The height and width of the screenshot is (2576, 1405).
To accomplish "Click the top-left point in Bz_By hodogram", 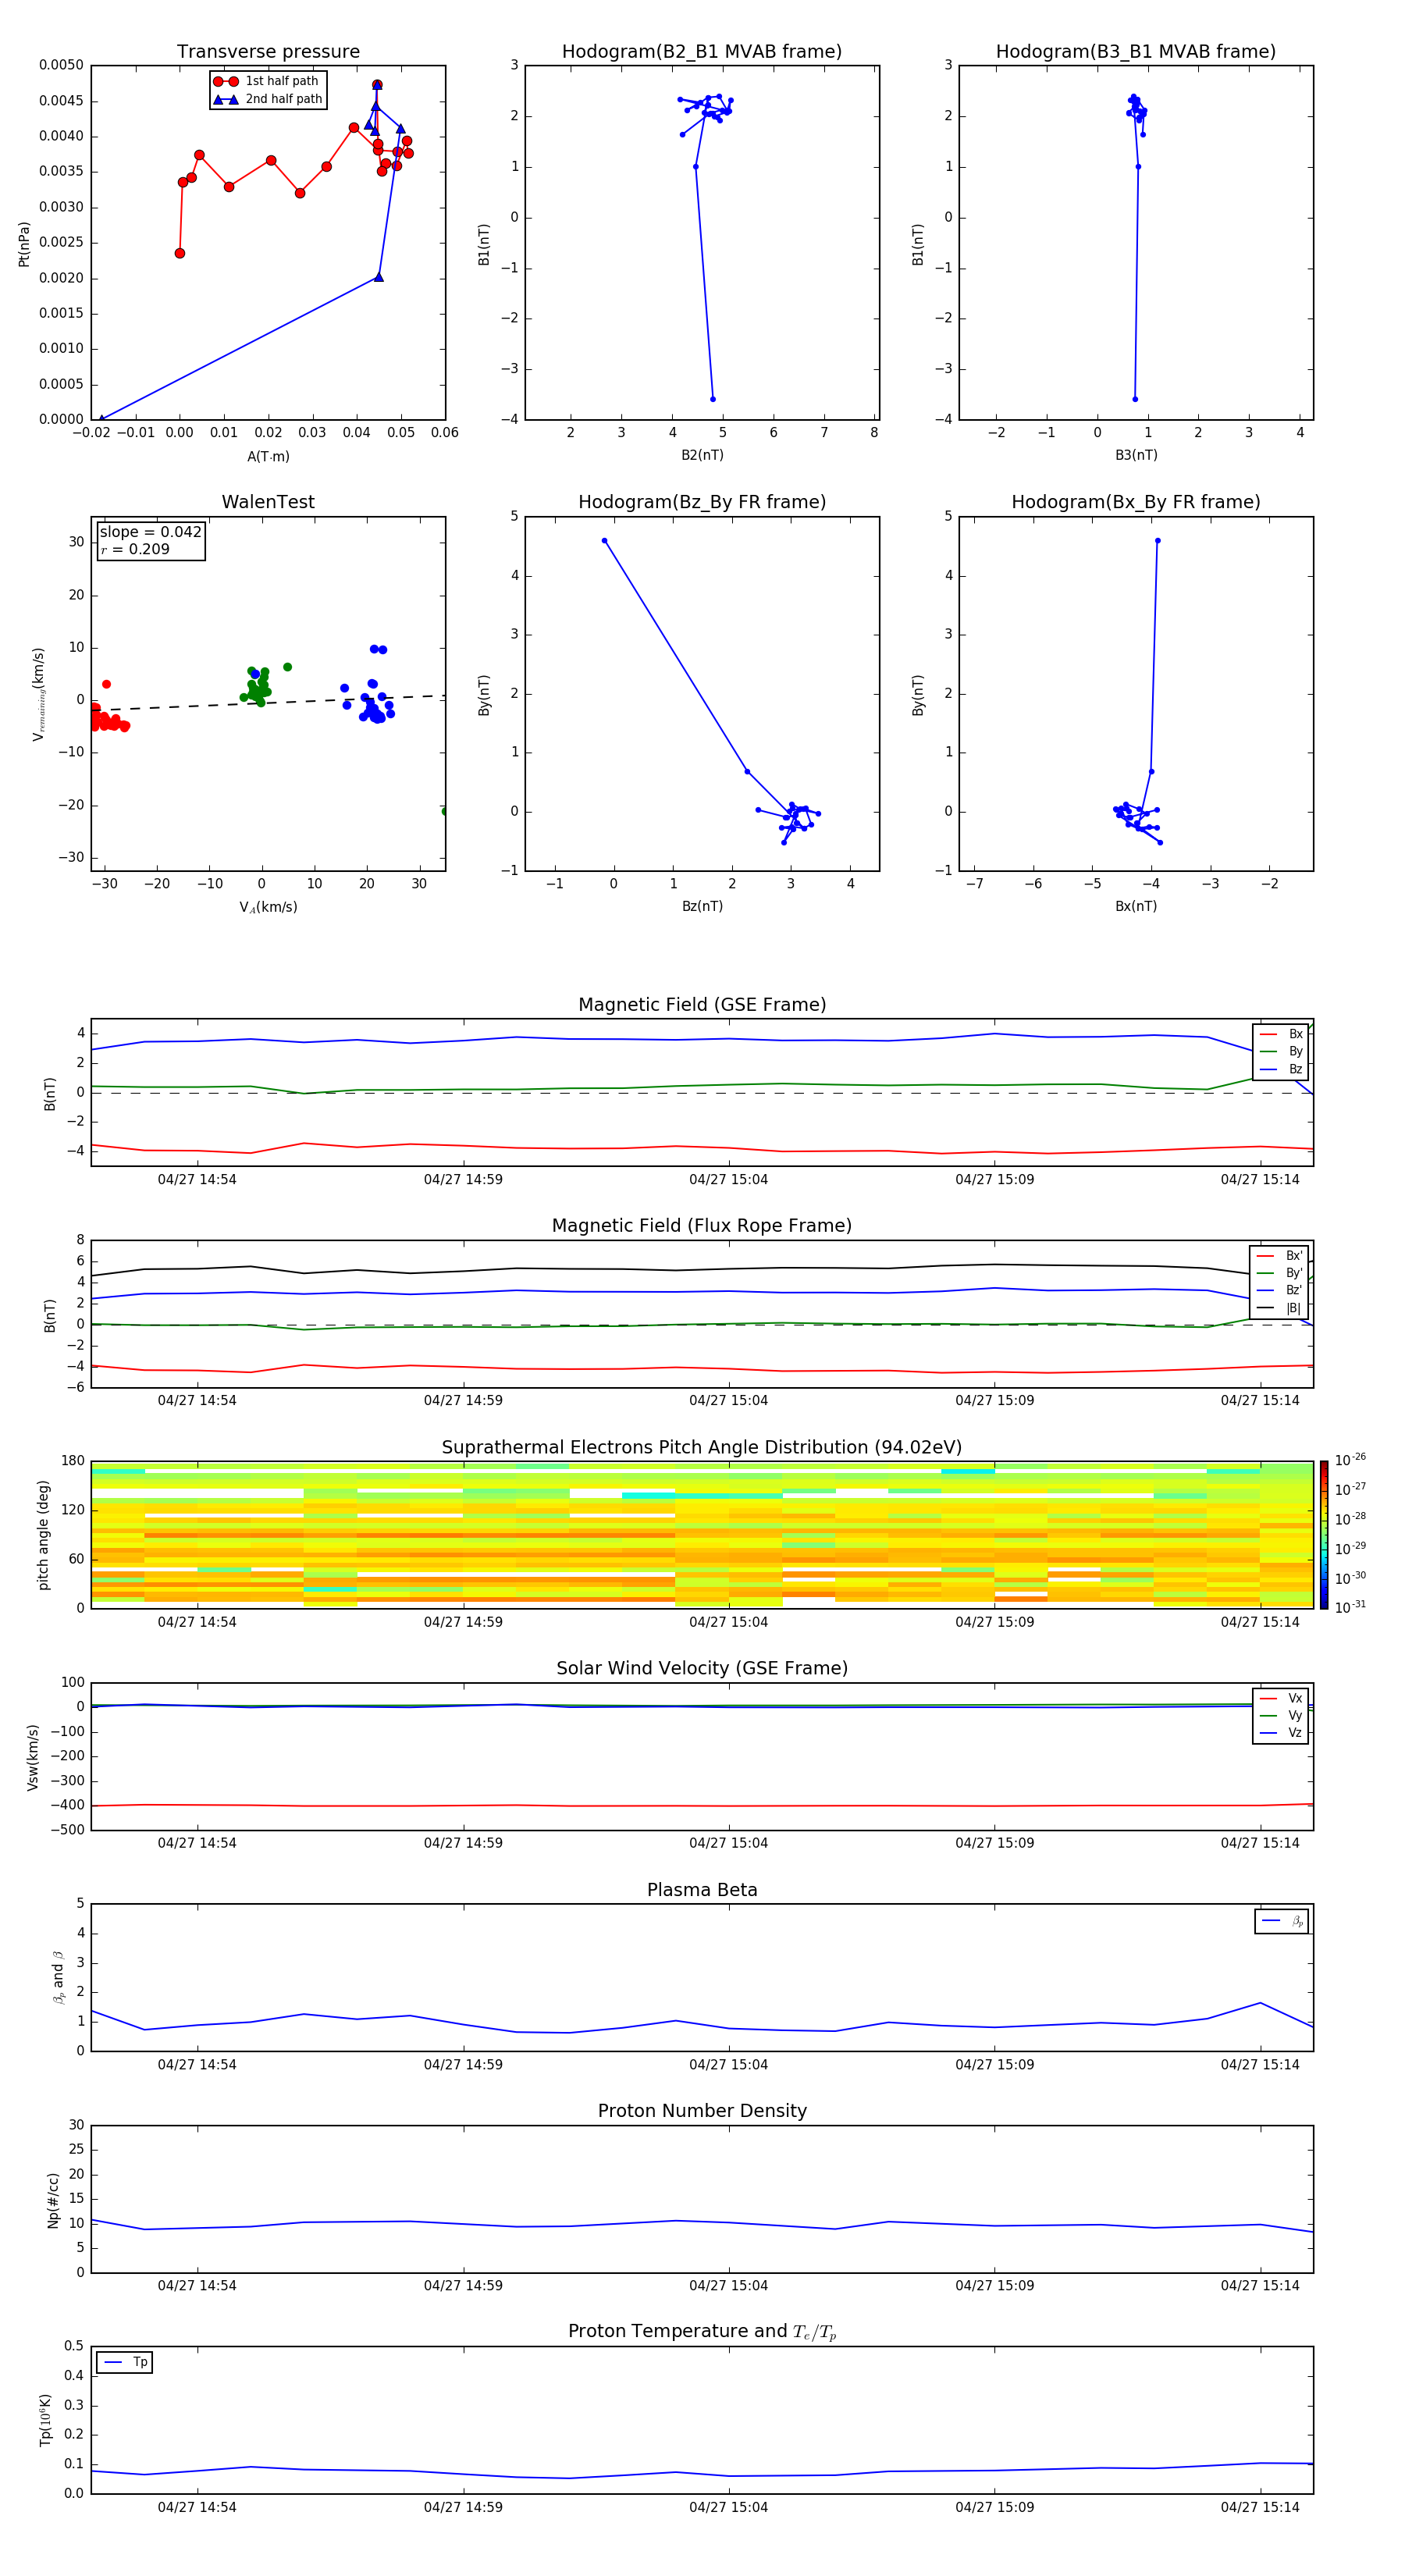I will 604,541.
